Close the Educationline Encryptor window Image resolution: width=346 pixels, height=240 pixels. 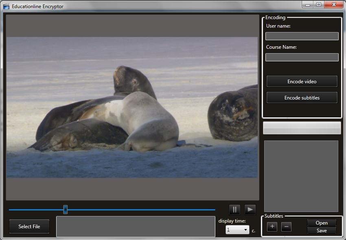[334, 5]
